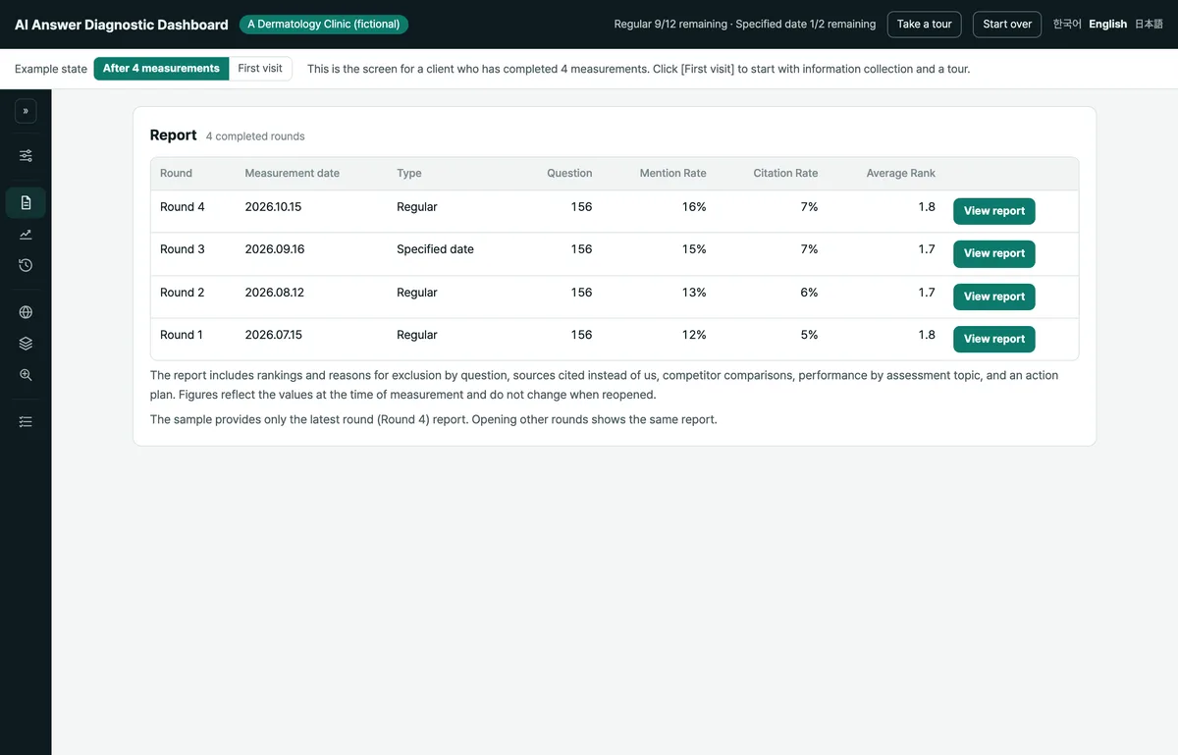Click the A Dermatology Clinic (fictional) badge
Screen dimensions: 1178x755
[324, 25]
